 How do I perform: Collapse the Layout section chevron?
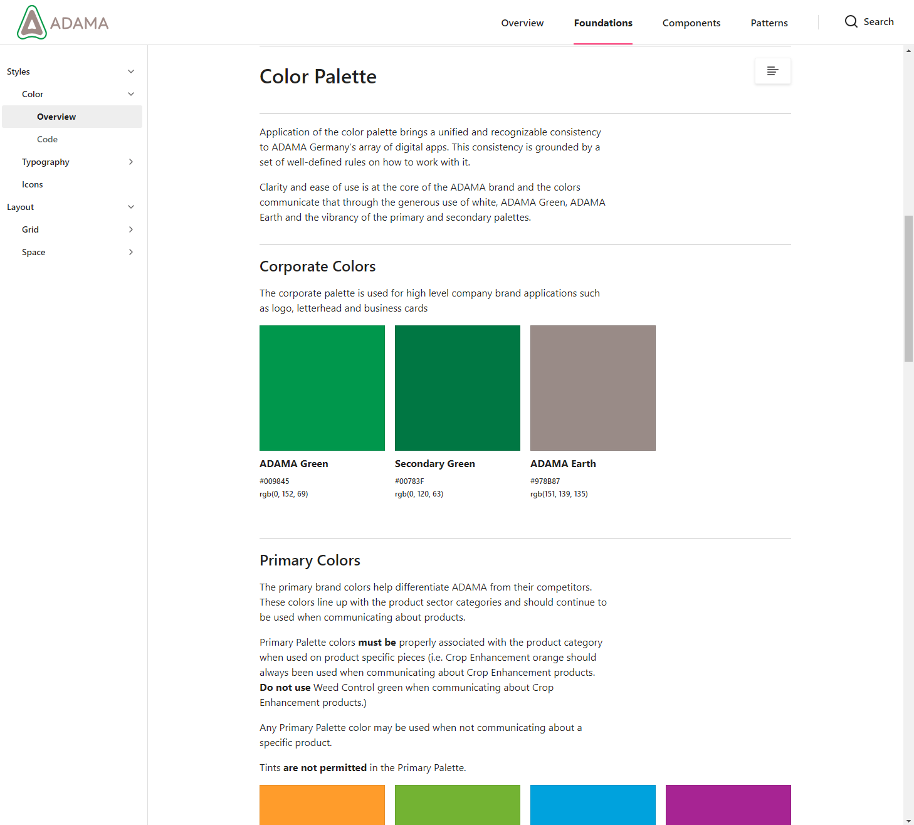click(x=131, y=207)
